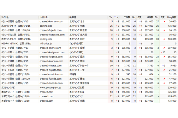178x118 pixels.
Task: Select the craceed-ehime.com URL cell
Action: tap(50, 48)
